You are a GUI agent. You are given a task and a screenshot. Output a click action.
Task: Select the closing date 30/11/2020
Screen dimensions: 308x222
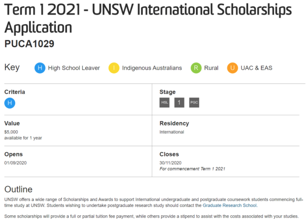pos(171,163)
